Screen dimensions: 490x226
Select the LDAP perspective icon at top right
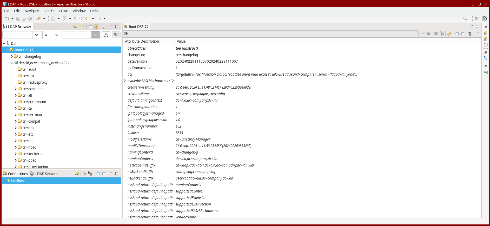[x=485, y=18]
